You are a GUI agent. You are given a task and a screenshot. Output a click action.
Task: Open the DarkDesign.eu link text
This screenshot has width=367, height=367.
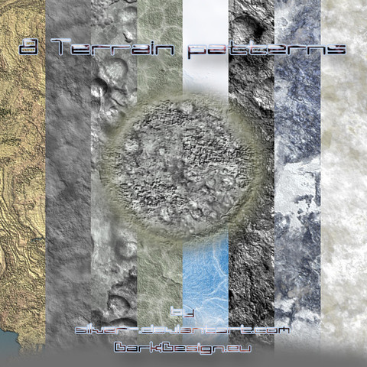tap(183, 348)
